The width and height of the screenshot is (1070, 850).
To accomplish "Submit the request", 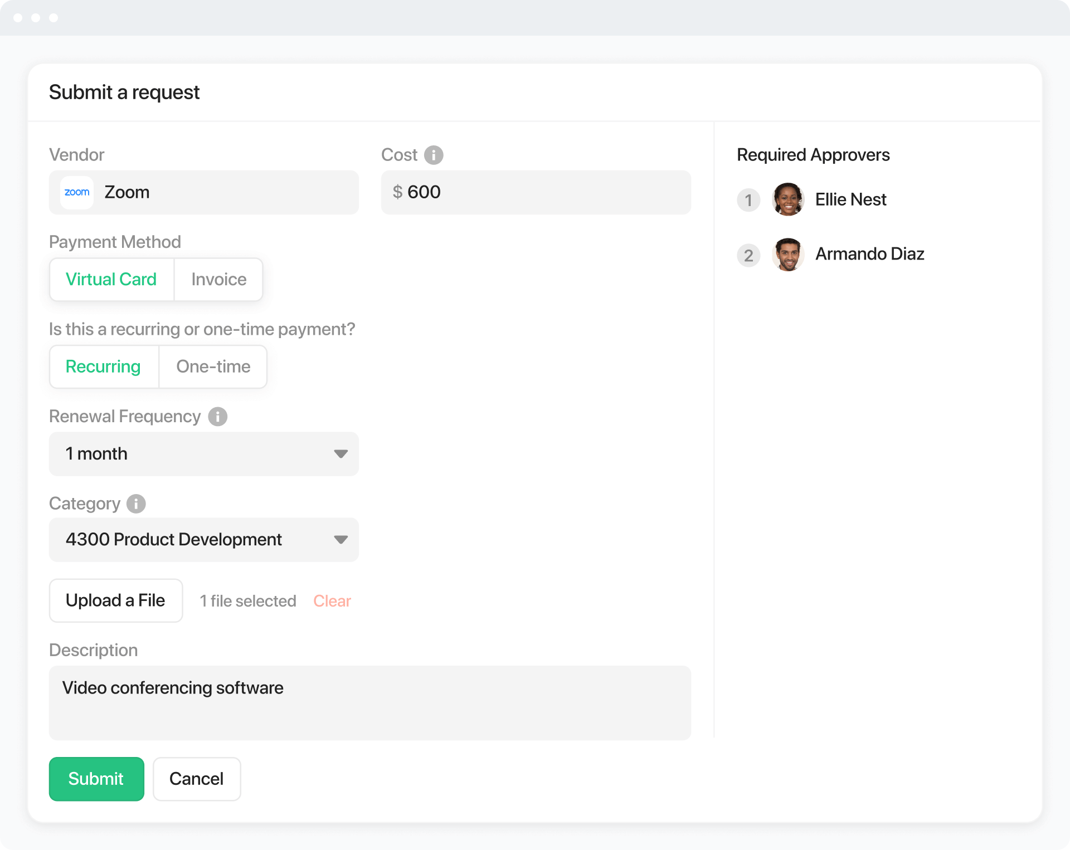I will point(96,779).
